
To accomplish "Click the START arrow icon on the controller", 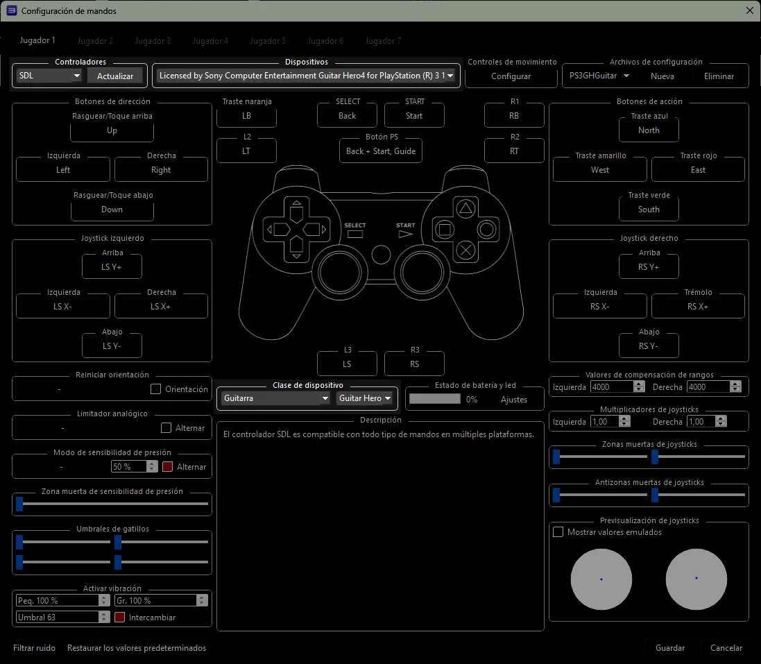I will (405, 234).
